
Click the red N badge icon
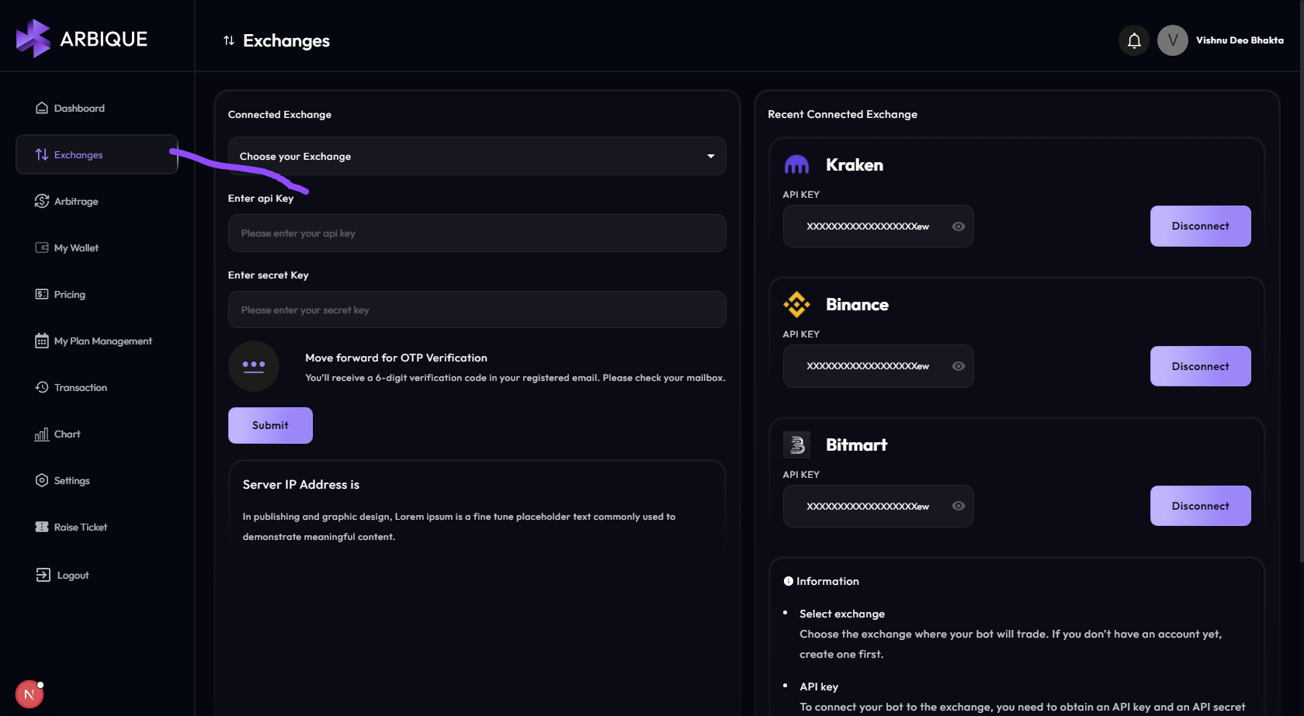29,694
